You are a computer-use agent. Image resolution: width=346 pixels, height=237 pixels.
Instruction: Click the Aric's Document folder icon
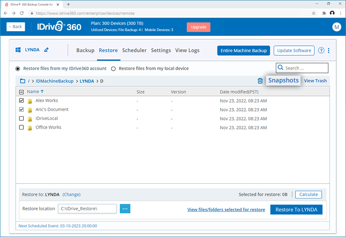coord(30,110)
